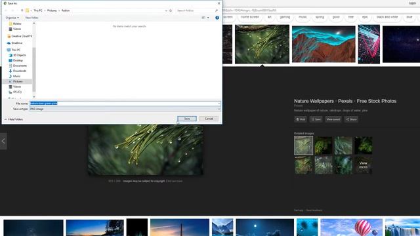Create a New folder from the toolbar
Image resolution: width=420 pixels, height=236 pixels.
[x=31, y=18]
